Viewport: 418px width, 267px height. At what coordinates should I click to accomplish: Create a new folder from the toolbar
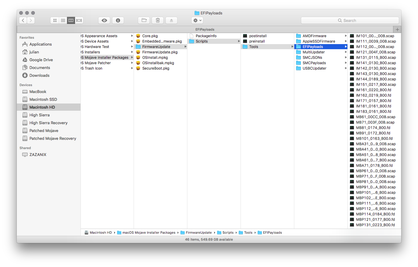[x=144, y=20]
